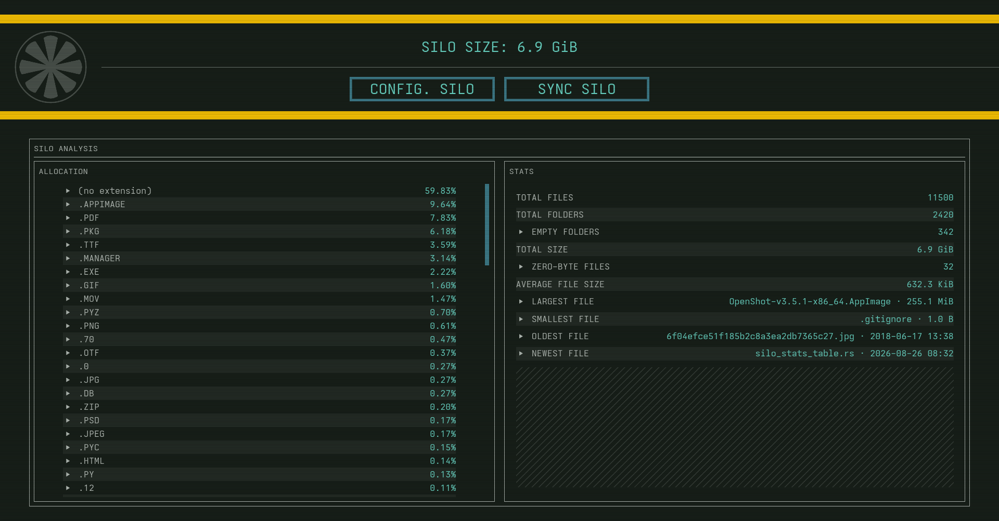Click the 1.60% value
The width and height of the screenshot is (999, 521).
pos(443,285)
